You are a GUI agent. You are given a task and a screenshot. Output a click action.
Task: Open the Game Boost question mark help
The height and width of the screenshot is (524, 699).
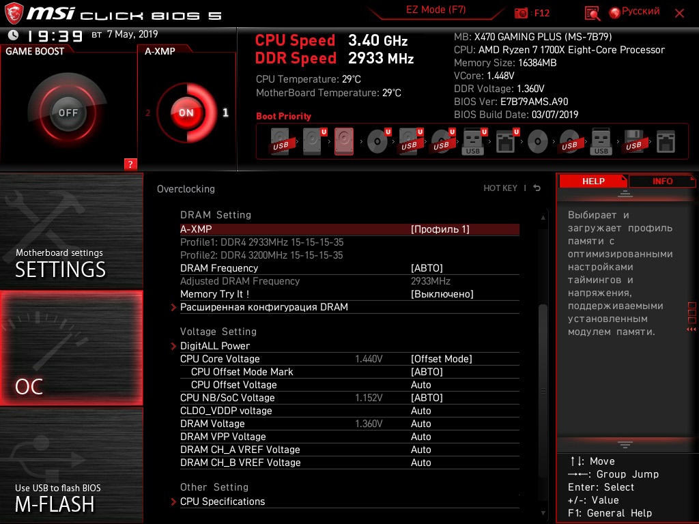[x=130, y=164]
